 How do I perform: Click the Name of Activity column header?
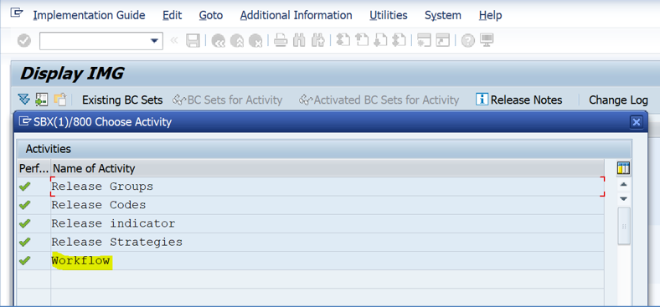pyautogui.click(x=327, y=168)
